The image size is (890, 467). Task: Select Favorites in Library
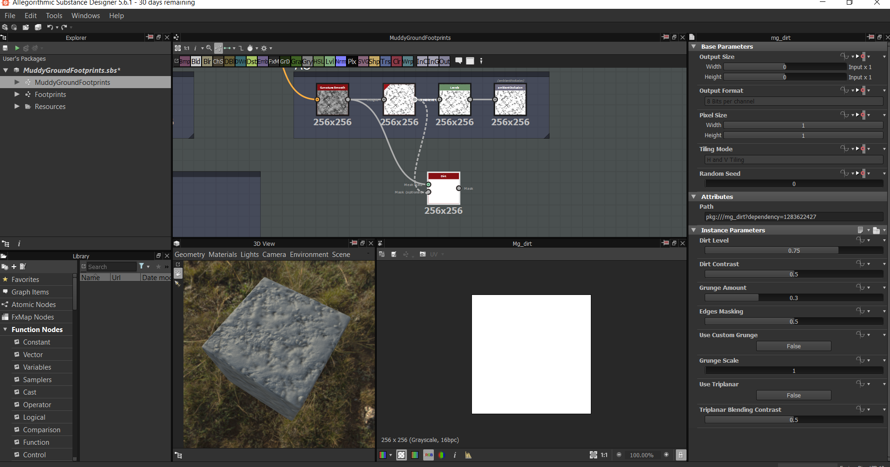[25, 280]
